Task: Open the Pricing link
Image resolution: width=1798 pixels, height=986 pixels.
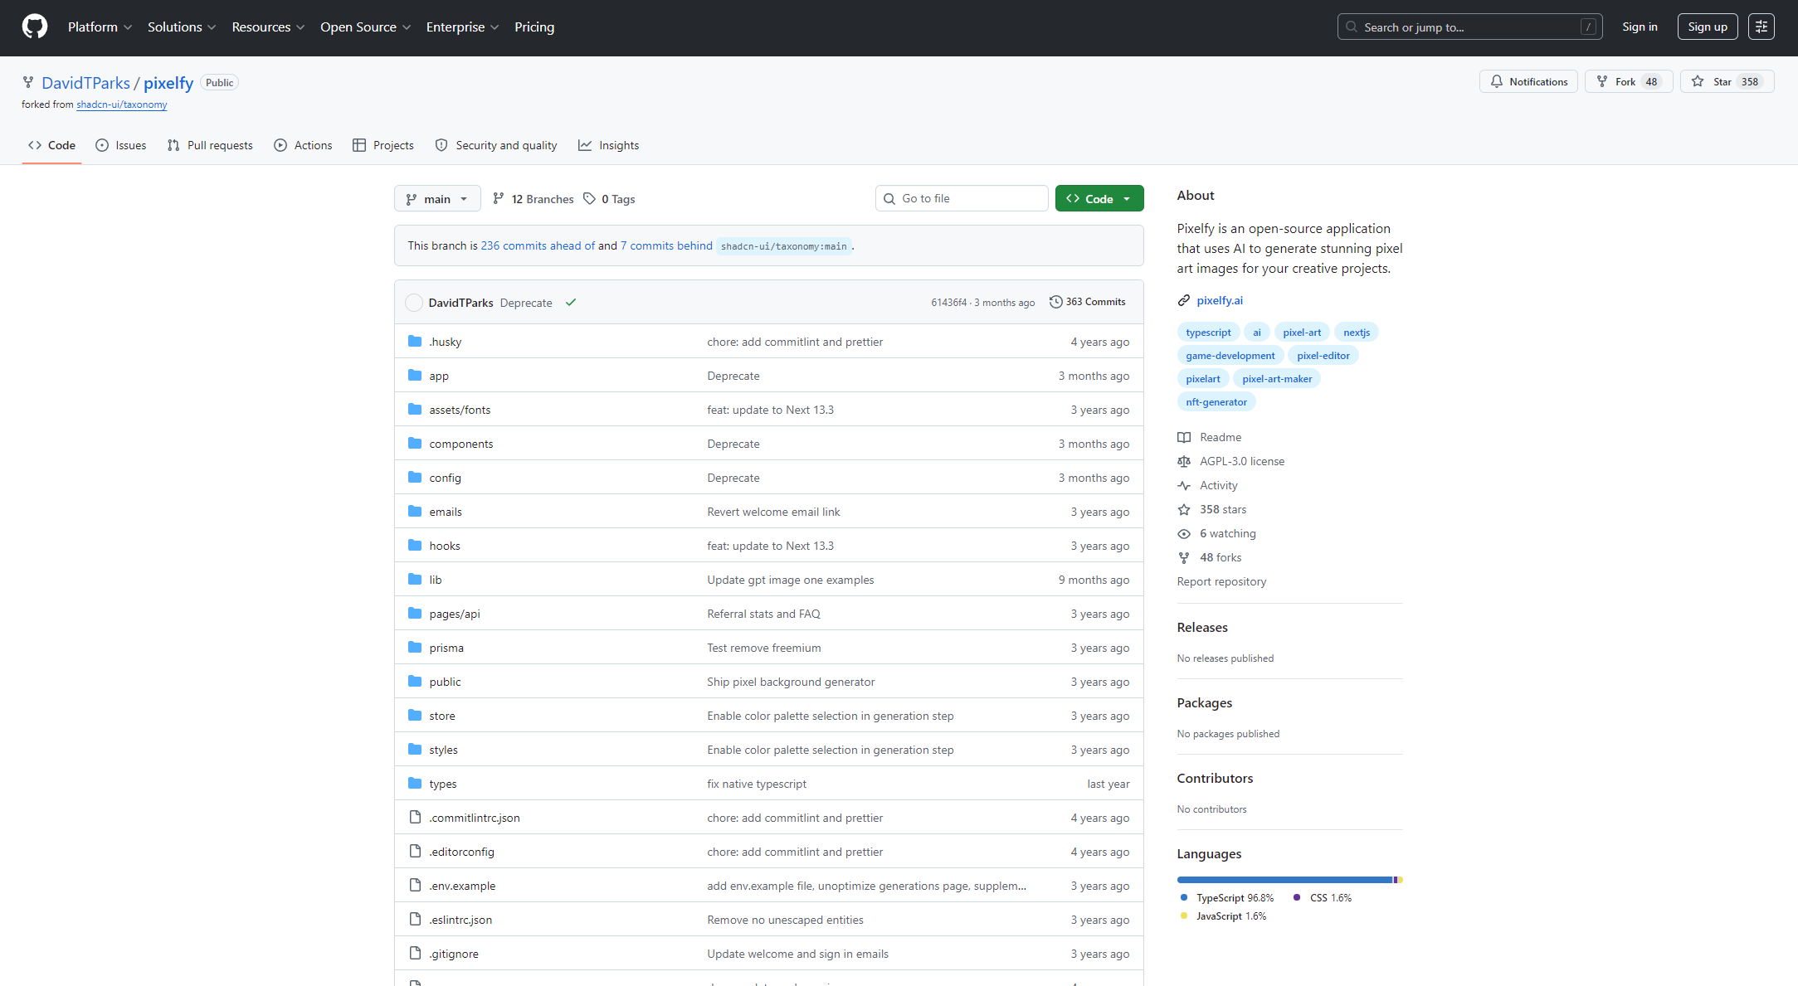Action: click(x=534, y=27)
